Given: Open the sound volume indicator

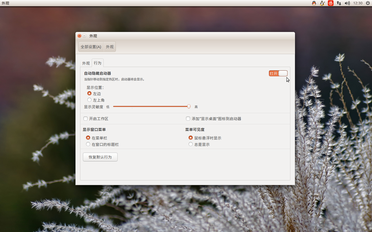Looking at the screenshot, I should pyautogui.click(x=347, y=3).
